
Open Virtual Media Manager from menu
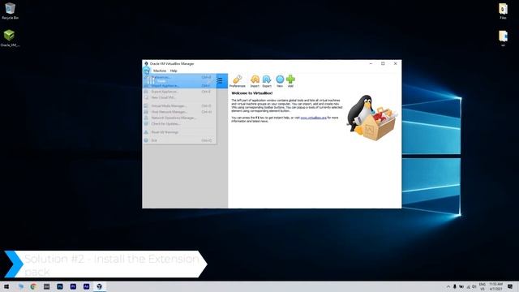(180, 105)
